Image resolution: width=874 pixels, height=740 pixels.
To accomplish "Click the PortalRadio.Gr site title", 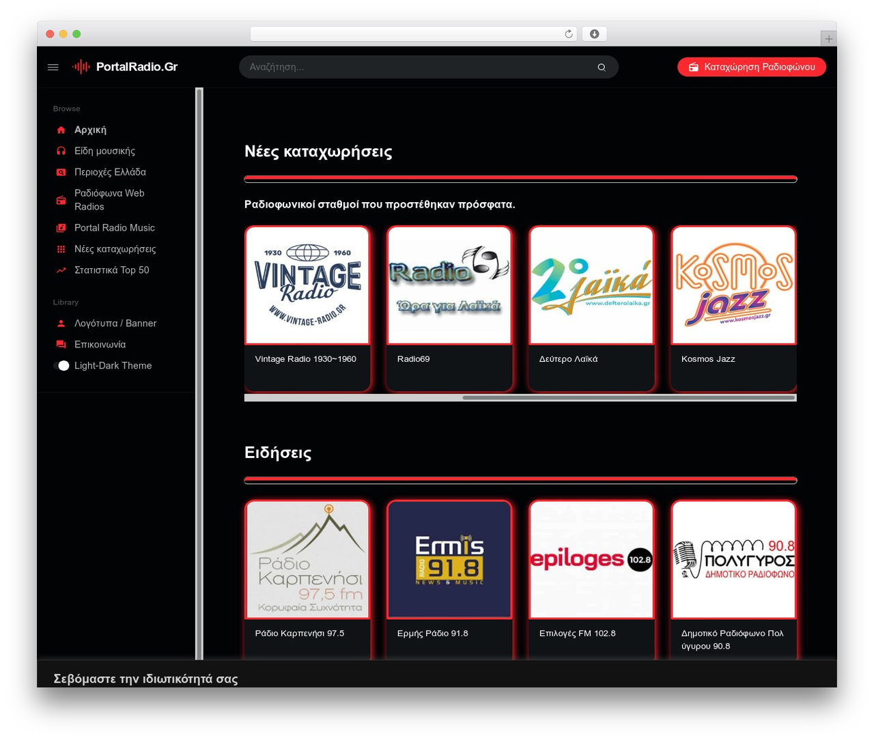I will click(137, 67).
